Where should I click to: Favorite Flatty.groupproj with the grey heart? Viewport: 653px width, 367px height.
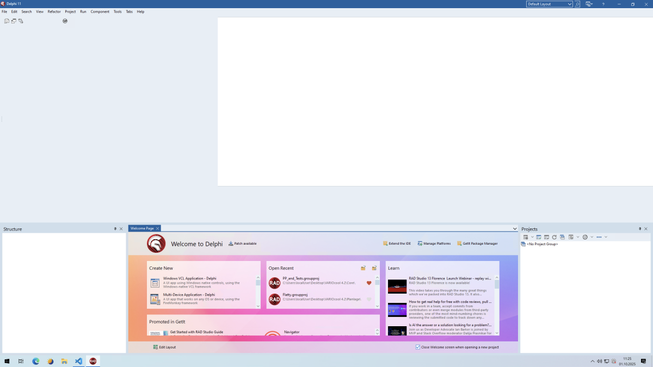pos(369,299)
